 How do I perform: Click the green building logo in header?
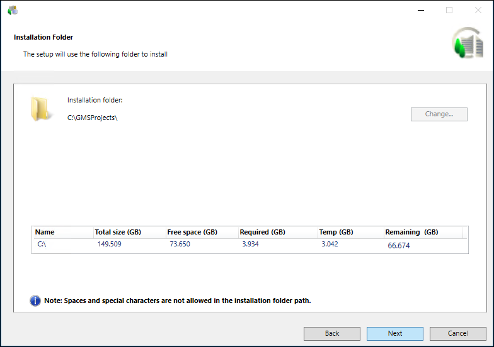point(467,44)
